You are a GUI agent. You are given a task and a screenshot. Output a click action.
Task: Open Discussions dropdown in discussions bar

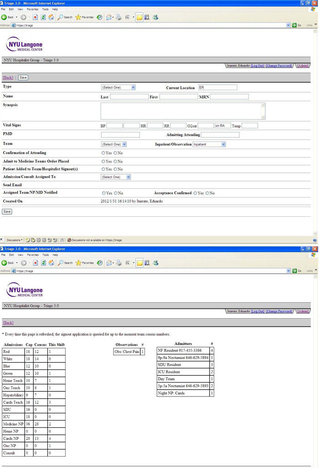tap(14, 240)
